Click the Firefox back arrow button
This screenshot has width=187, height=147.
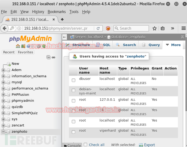[x=4, y=28]
